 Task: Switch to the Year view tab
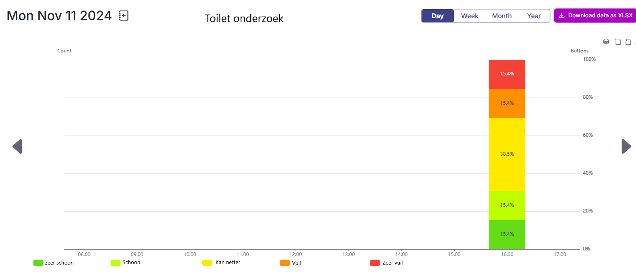[x=534, y=16]
